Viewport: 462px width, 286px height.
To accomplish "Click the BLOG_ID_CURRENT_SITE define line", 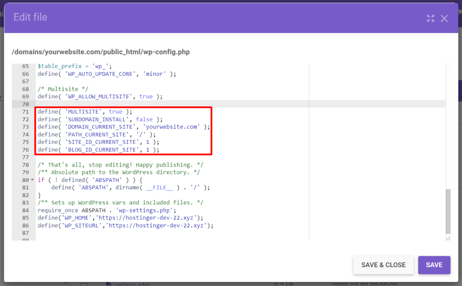I will tap(98, 150).
